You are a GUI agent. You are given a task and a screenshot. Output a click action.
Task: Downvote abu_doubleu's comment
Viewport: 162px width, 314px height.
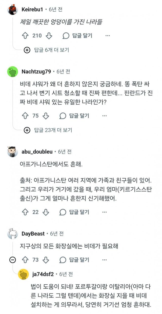pos(46,212)
